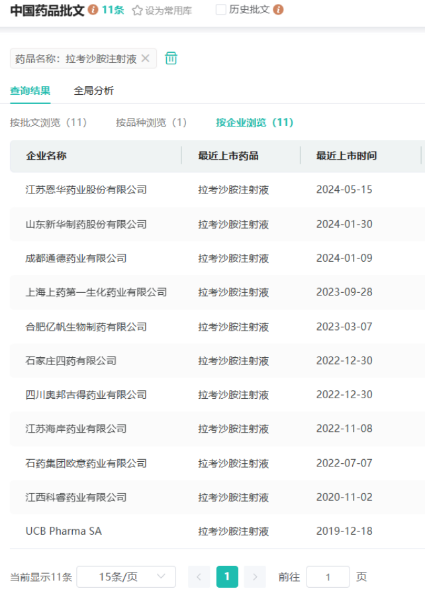
Task: Select the 按批文浏览 (11) view
Action: point(48,122)
